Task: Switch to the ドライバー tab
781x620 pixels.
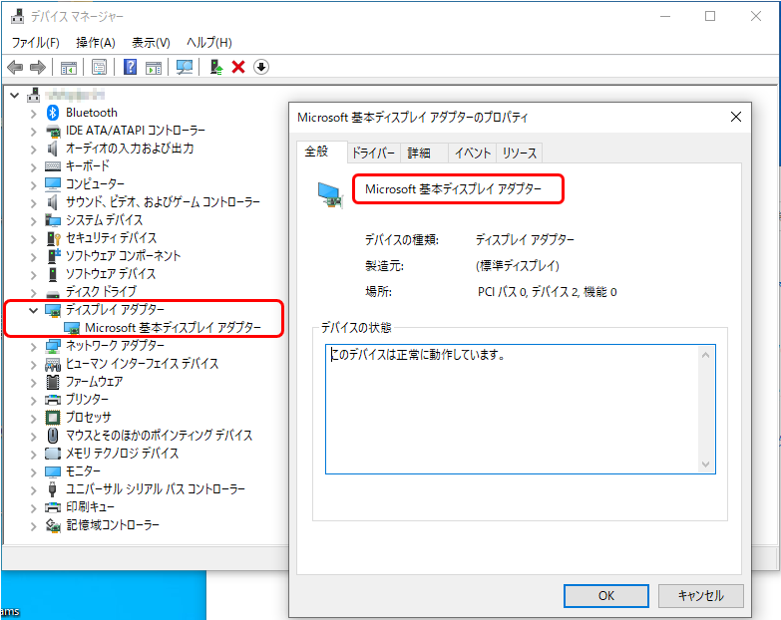Action: pyautogui.click(x=373, y=154)
